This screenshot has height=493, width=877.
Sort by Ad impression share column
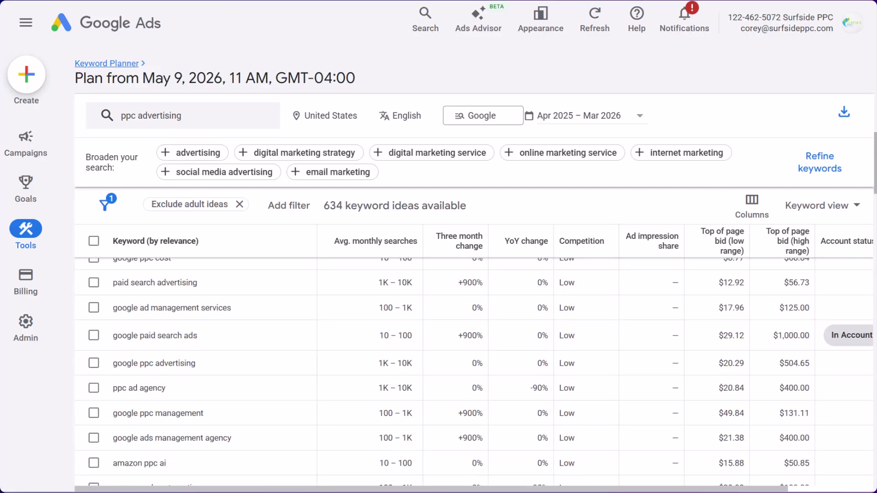[x=652, y=241]
